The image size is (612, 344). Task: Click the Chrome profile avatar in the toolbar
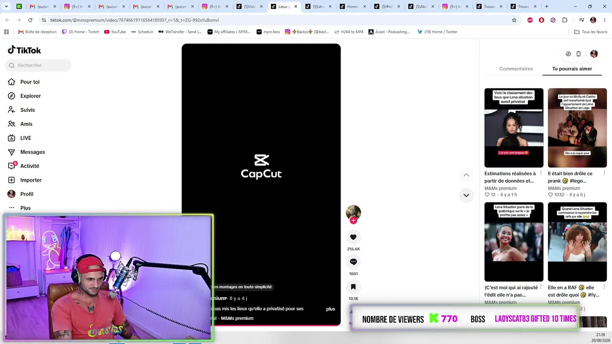pyautogui.click(x=593, y=20)
